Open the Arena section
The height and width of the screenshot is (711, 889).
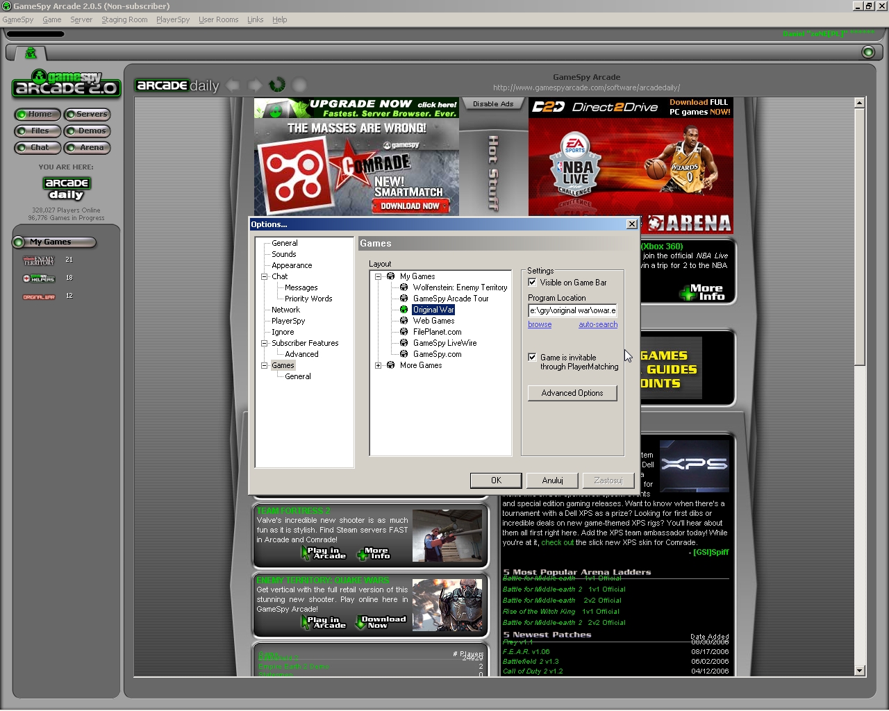coord(88,148)
